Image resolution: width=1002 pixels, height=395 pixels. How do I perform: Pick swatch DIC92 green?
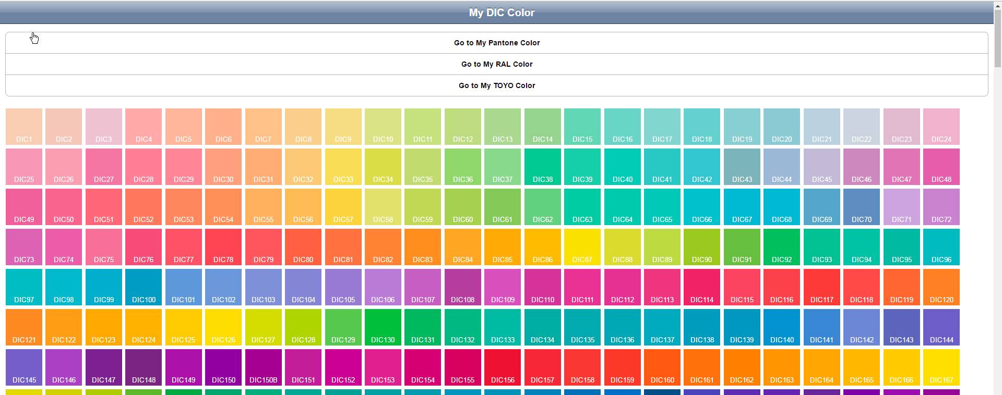pos(782,247)
